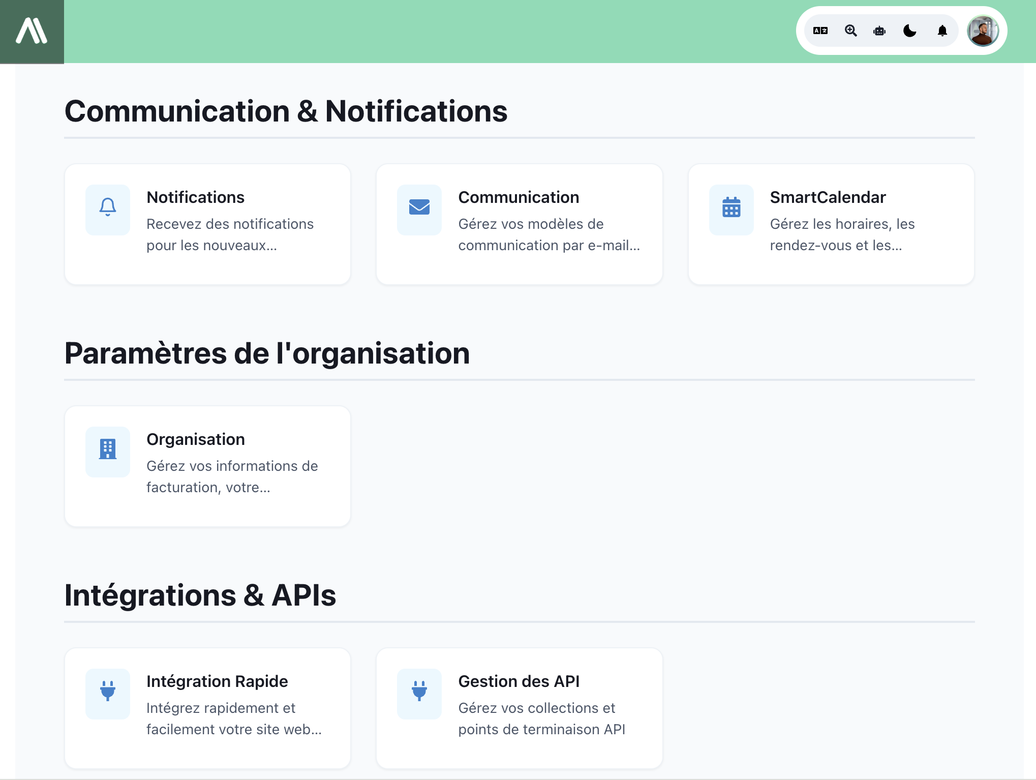Toggle dark mode with moon icon
The height and width of the screenshot is (780, 1036).
[x=910, y=31]
